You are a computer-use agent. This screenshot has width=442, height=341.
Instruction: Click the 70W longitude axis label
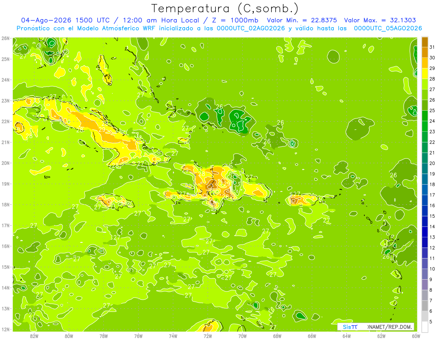pos(242,336)
